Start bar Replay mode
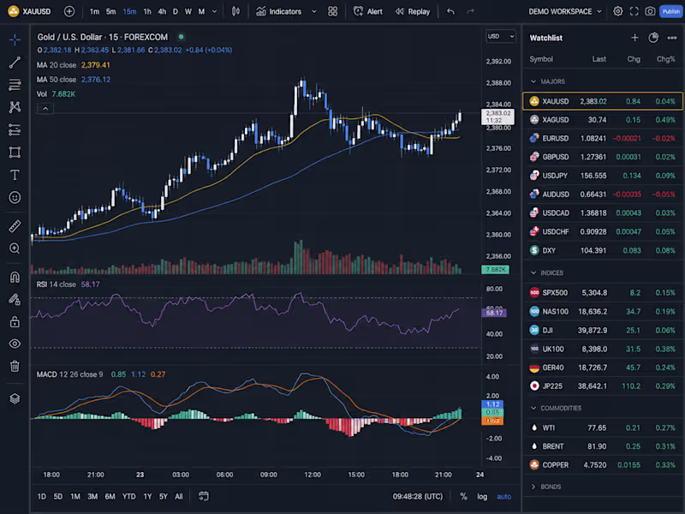The height and width of the screenshot is (514, 685). pos(413,11)
